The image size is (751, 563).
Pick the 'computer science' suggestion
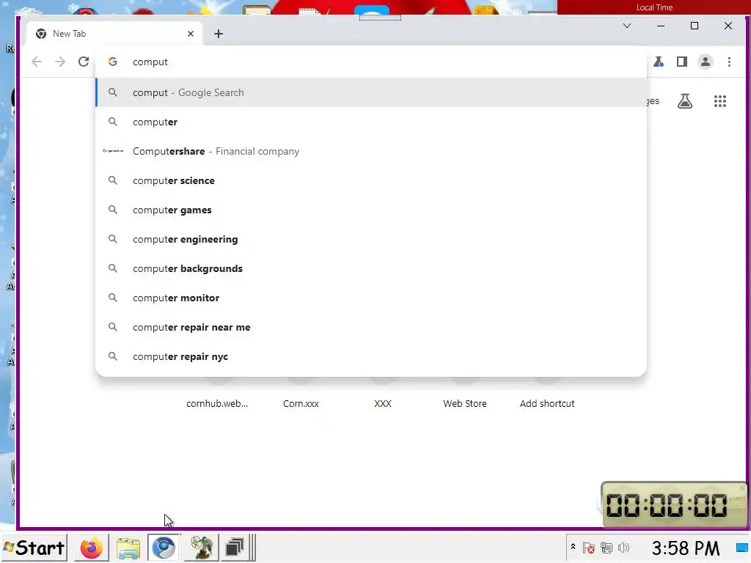[x=371, y=180]
